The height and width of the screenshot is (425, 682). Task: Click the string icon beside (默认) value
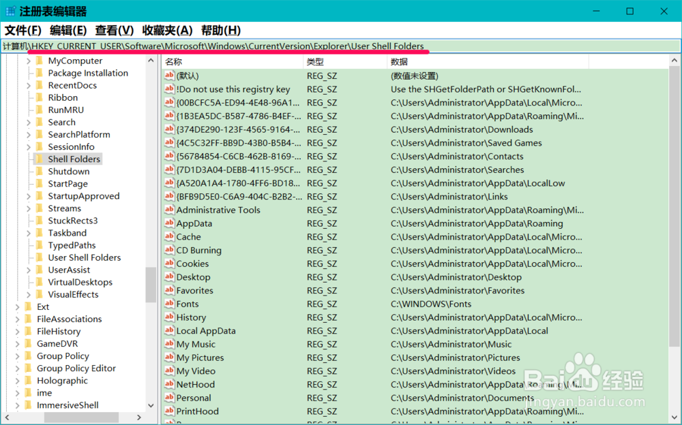(169, 76)
